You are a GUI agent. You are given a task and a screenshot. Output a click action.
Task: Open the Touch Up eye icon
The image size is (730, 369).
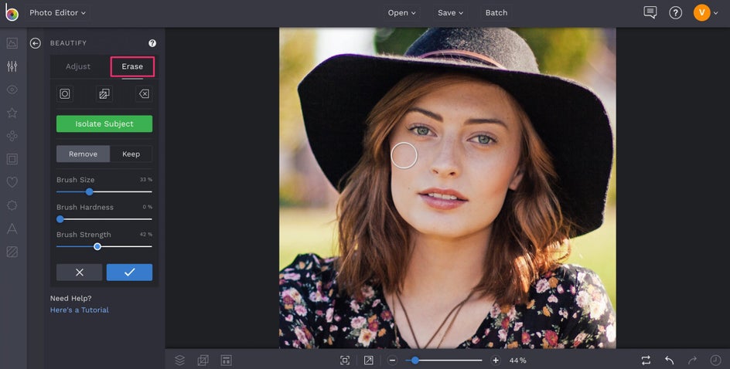(12, 90)
